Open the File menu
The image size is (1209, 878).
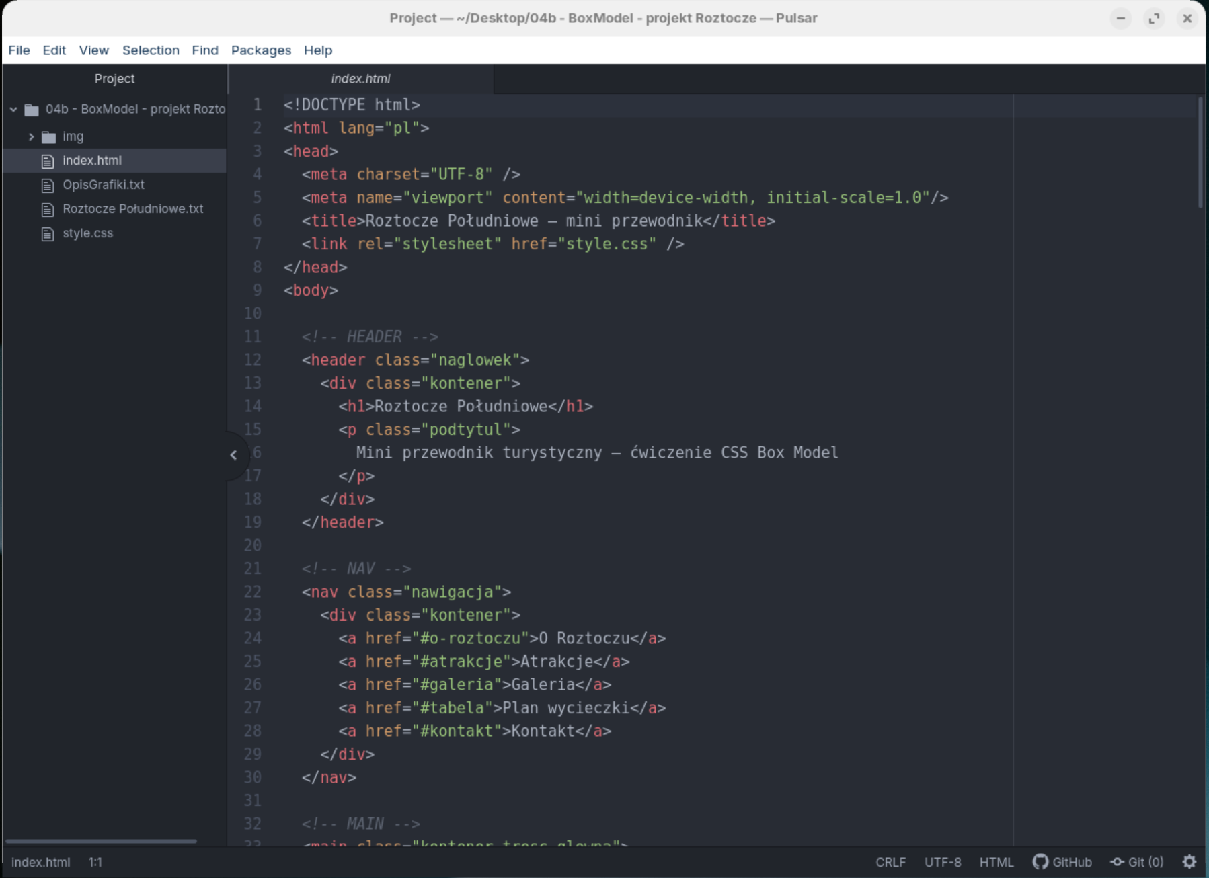(19, 50)
